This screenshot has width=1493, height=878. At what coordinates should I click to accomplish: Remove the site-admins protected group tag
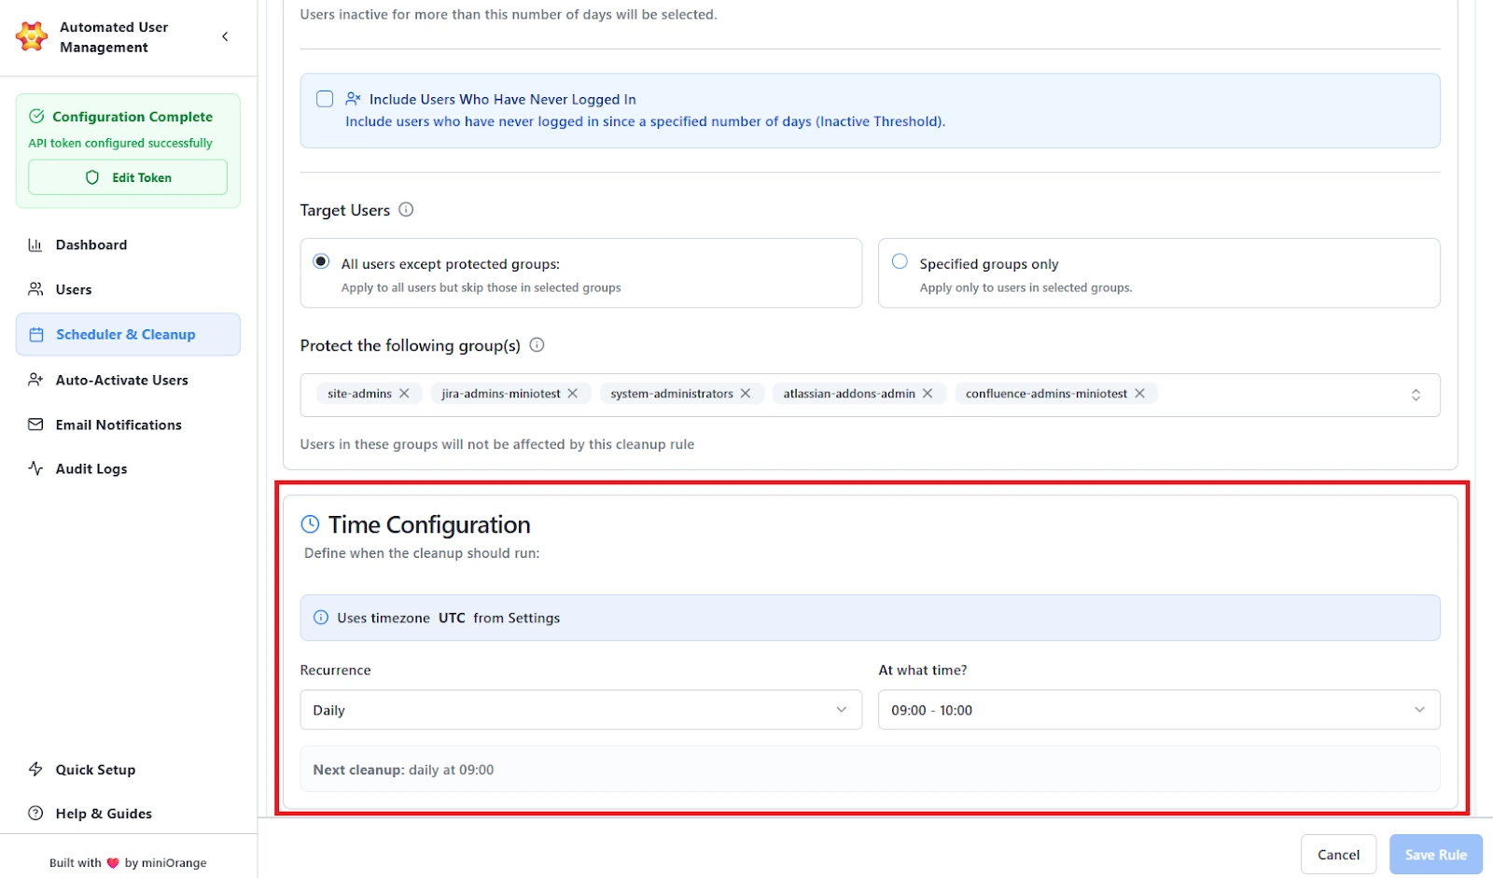click(404, 393)
